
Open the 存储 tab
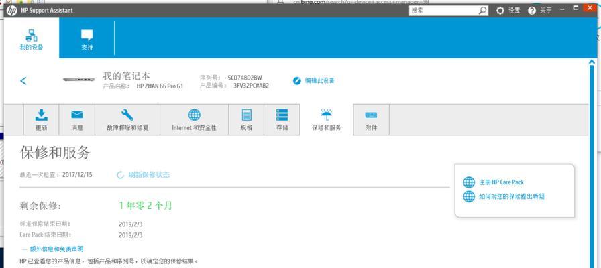(x=282, y=120)
